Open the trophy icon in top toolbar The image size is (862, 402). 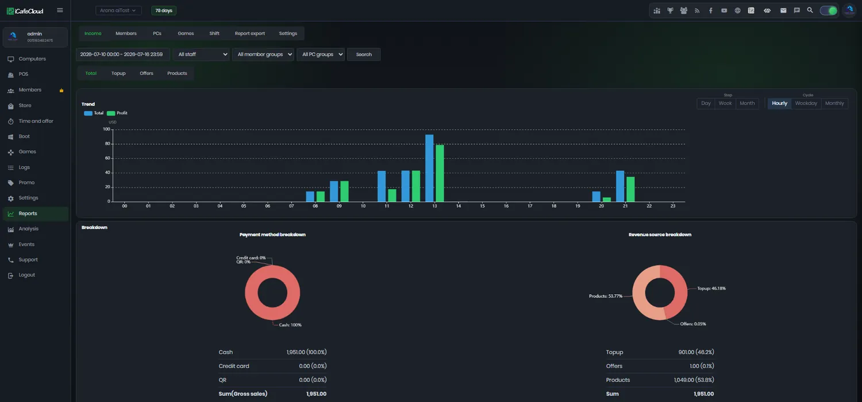point(670,10)
